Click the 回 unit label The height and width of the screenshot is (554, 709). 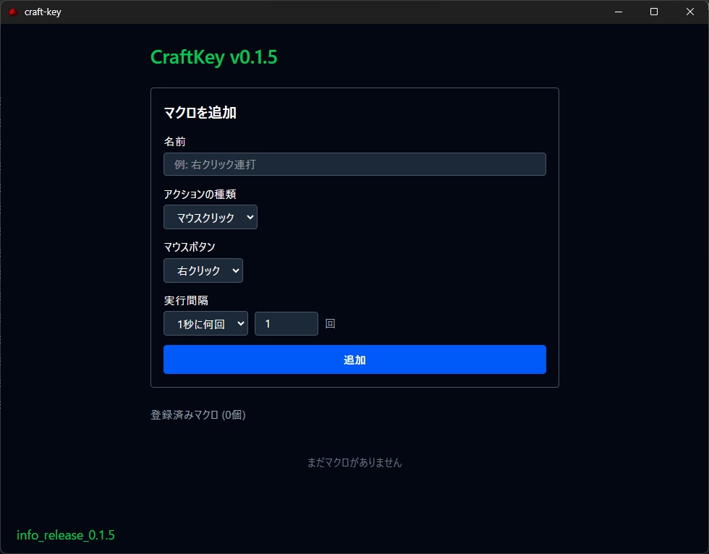click(x=329, y=323)
